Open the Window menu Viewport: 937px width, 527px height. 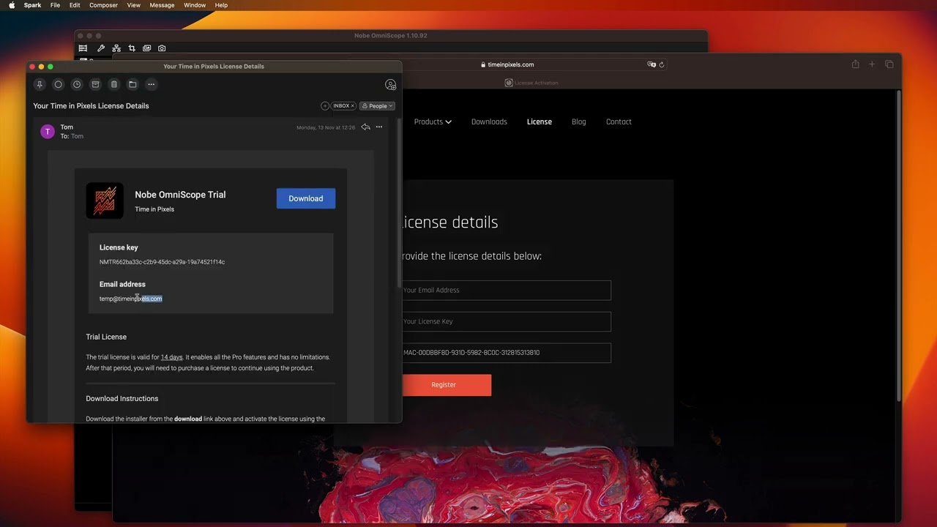[195, 5]
